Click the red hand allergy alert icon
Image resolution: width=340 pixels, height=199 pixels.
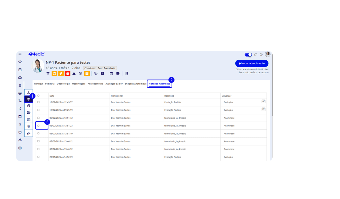tap(67, 73)
